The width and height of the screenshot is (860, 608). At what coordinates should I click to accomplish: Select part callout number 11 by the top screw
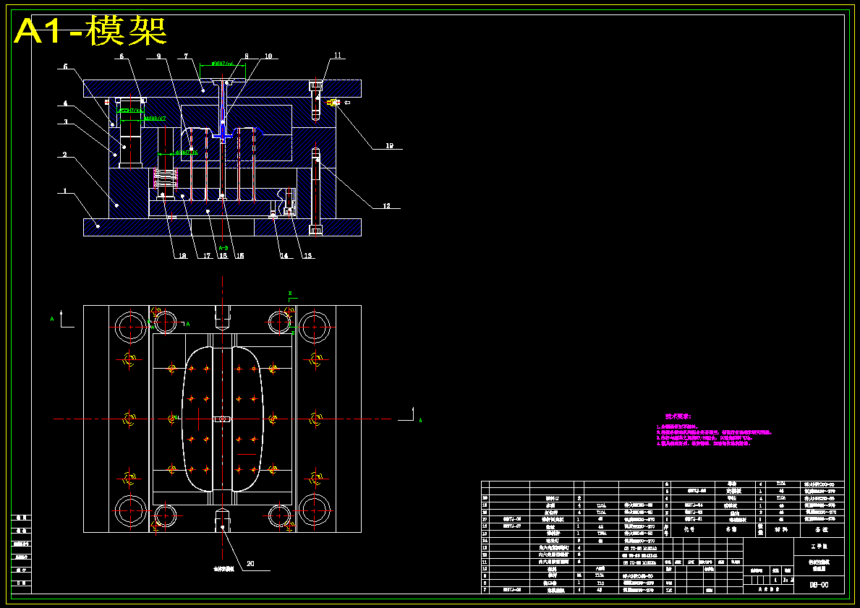coord(337,56)
